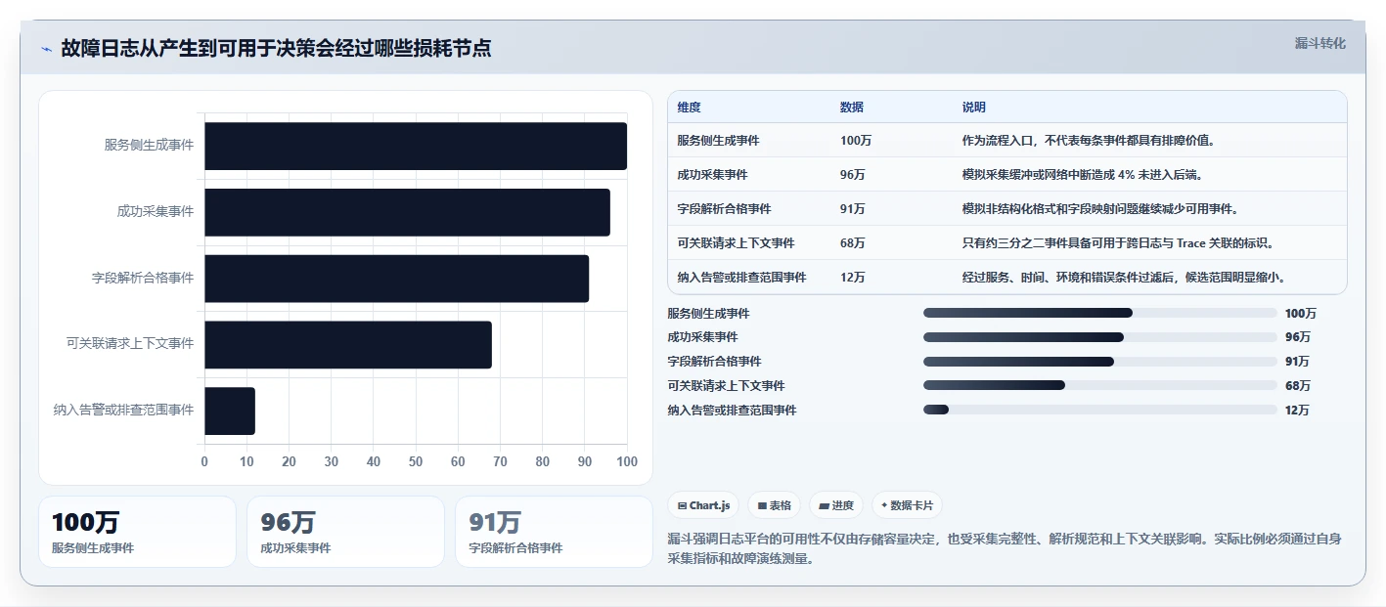Click the 漏斗转化 label in the header
The height and width of the screenshot is (607, 1386).
point(1319,43)
